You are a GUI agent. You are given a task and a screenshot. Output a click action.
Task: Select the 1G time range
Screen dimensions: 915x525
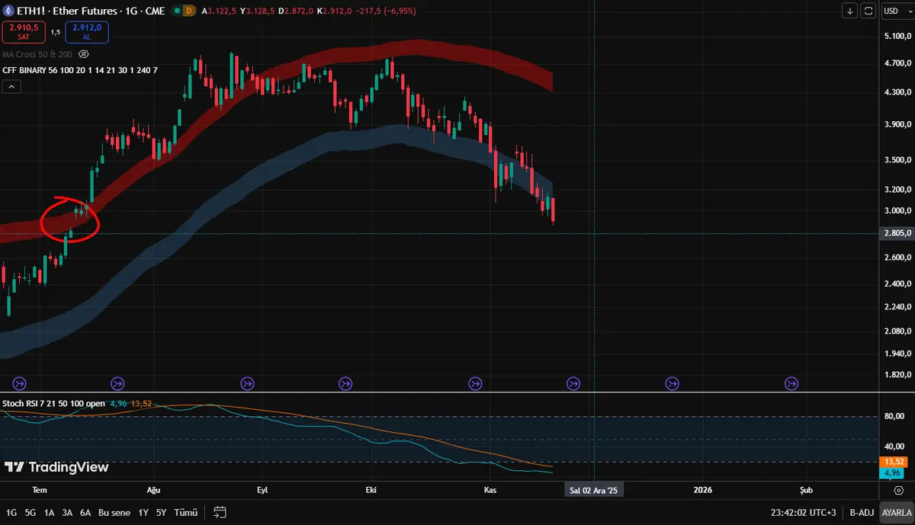[x=11, y=512]
